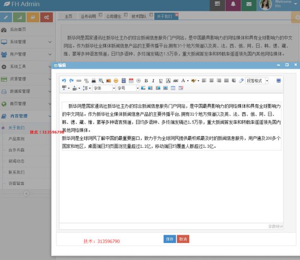300x260 pixels.
Task: Undo the last edit in editor toolbar
Action: 64,81
